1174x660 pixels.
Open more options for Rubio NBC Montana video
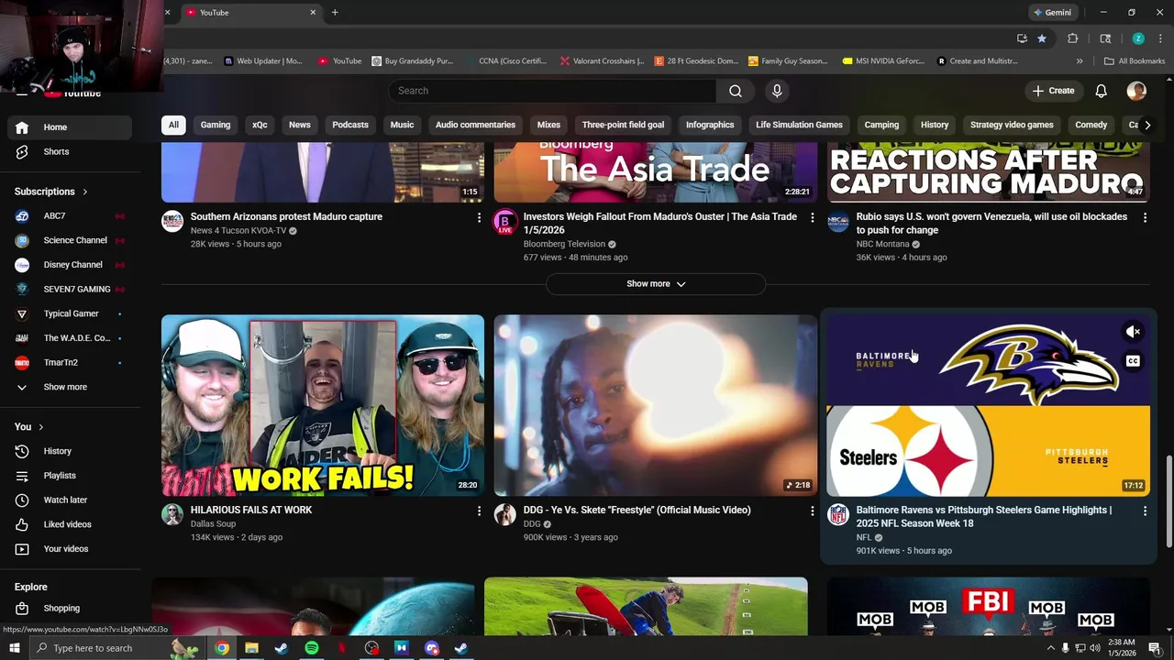click(x=1145, y=217)
